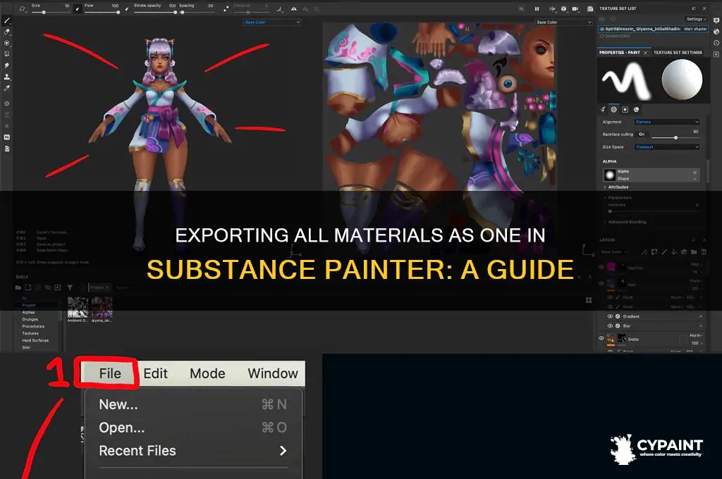Open the Log panel icon on right dock
Image resolution: width=722 pixels, height=479 pixels.
(716, 54)
